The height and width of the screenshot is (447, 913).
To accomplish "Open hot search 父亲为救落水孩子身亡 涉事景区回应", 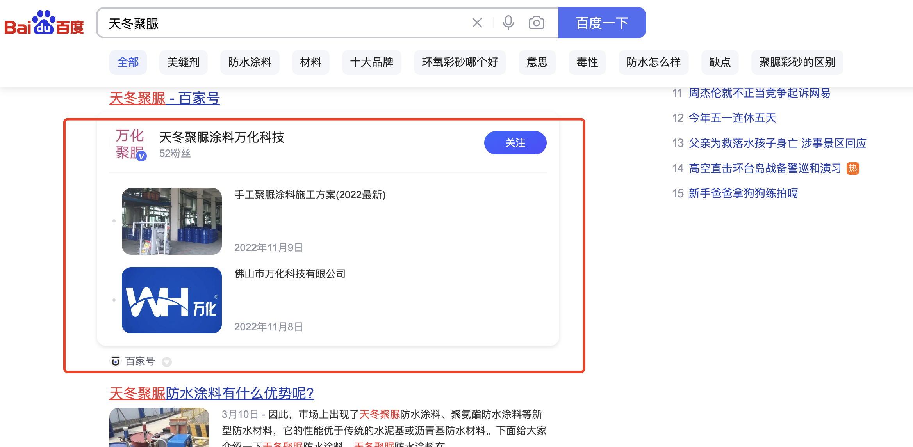I will click(778, 143).
